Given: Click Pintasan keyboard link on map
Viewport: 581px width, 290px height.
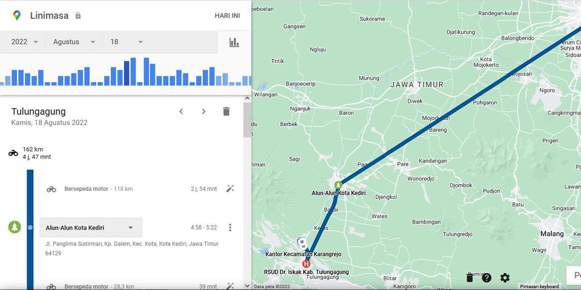Looking at the screenshot, I should click(x=539, y=286).
